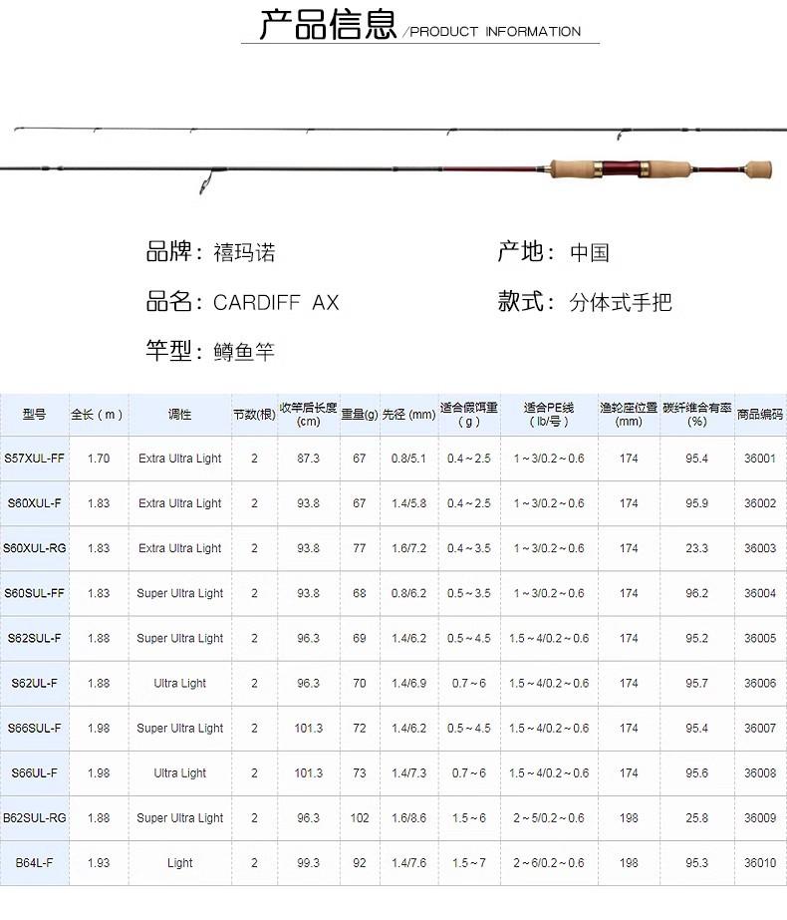Select model S57XUL-FF in the table
Image resolution: width=787 pixels, height=920 pixels.
(x=34, y=459)
